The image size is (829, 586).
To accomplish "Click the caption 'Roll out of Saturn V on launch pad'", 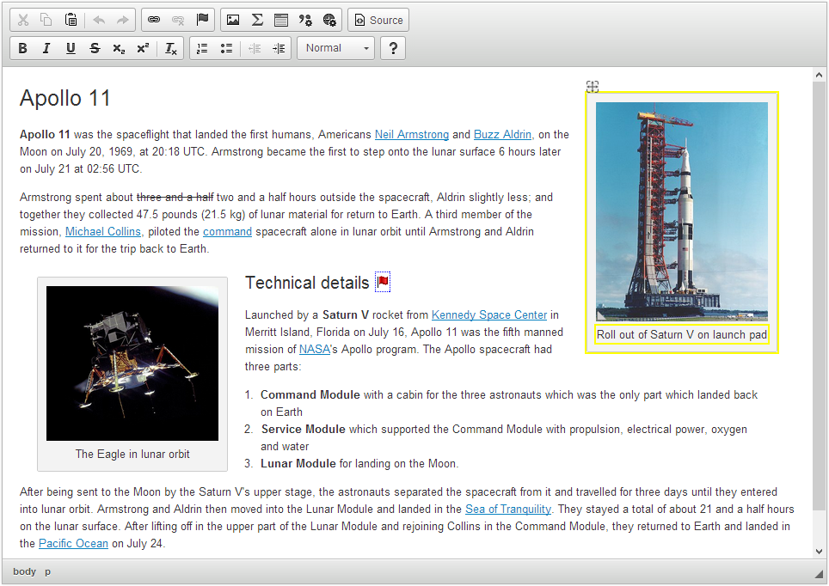I will coord(681,334).
